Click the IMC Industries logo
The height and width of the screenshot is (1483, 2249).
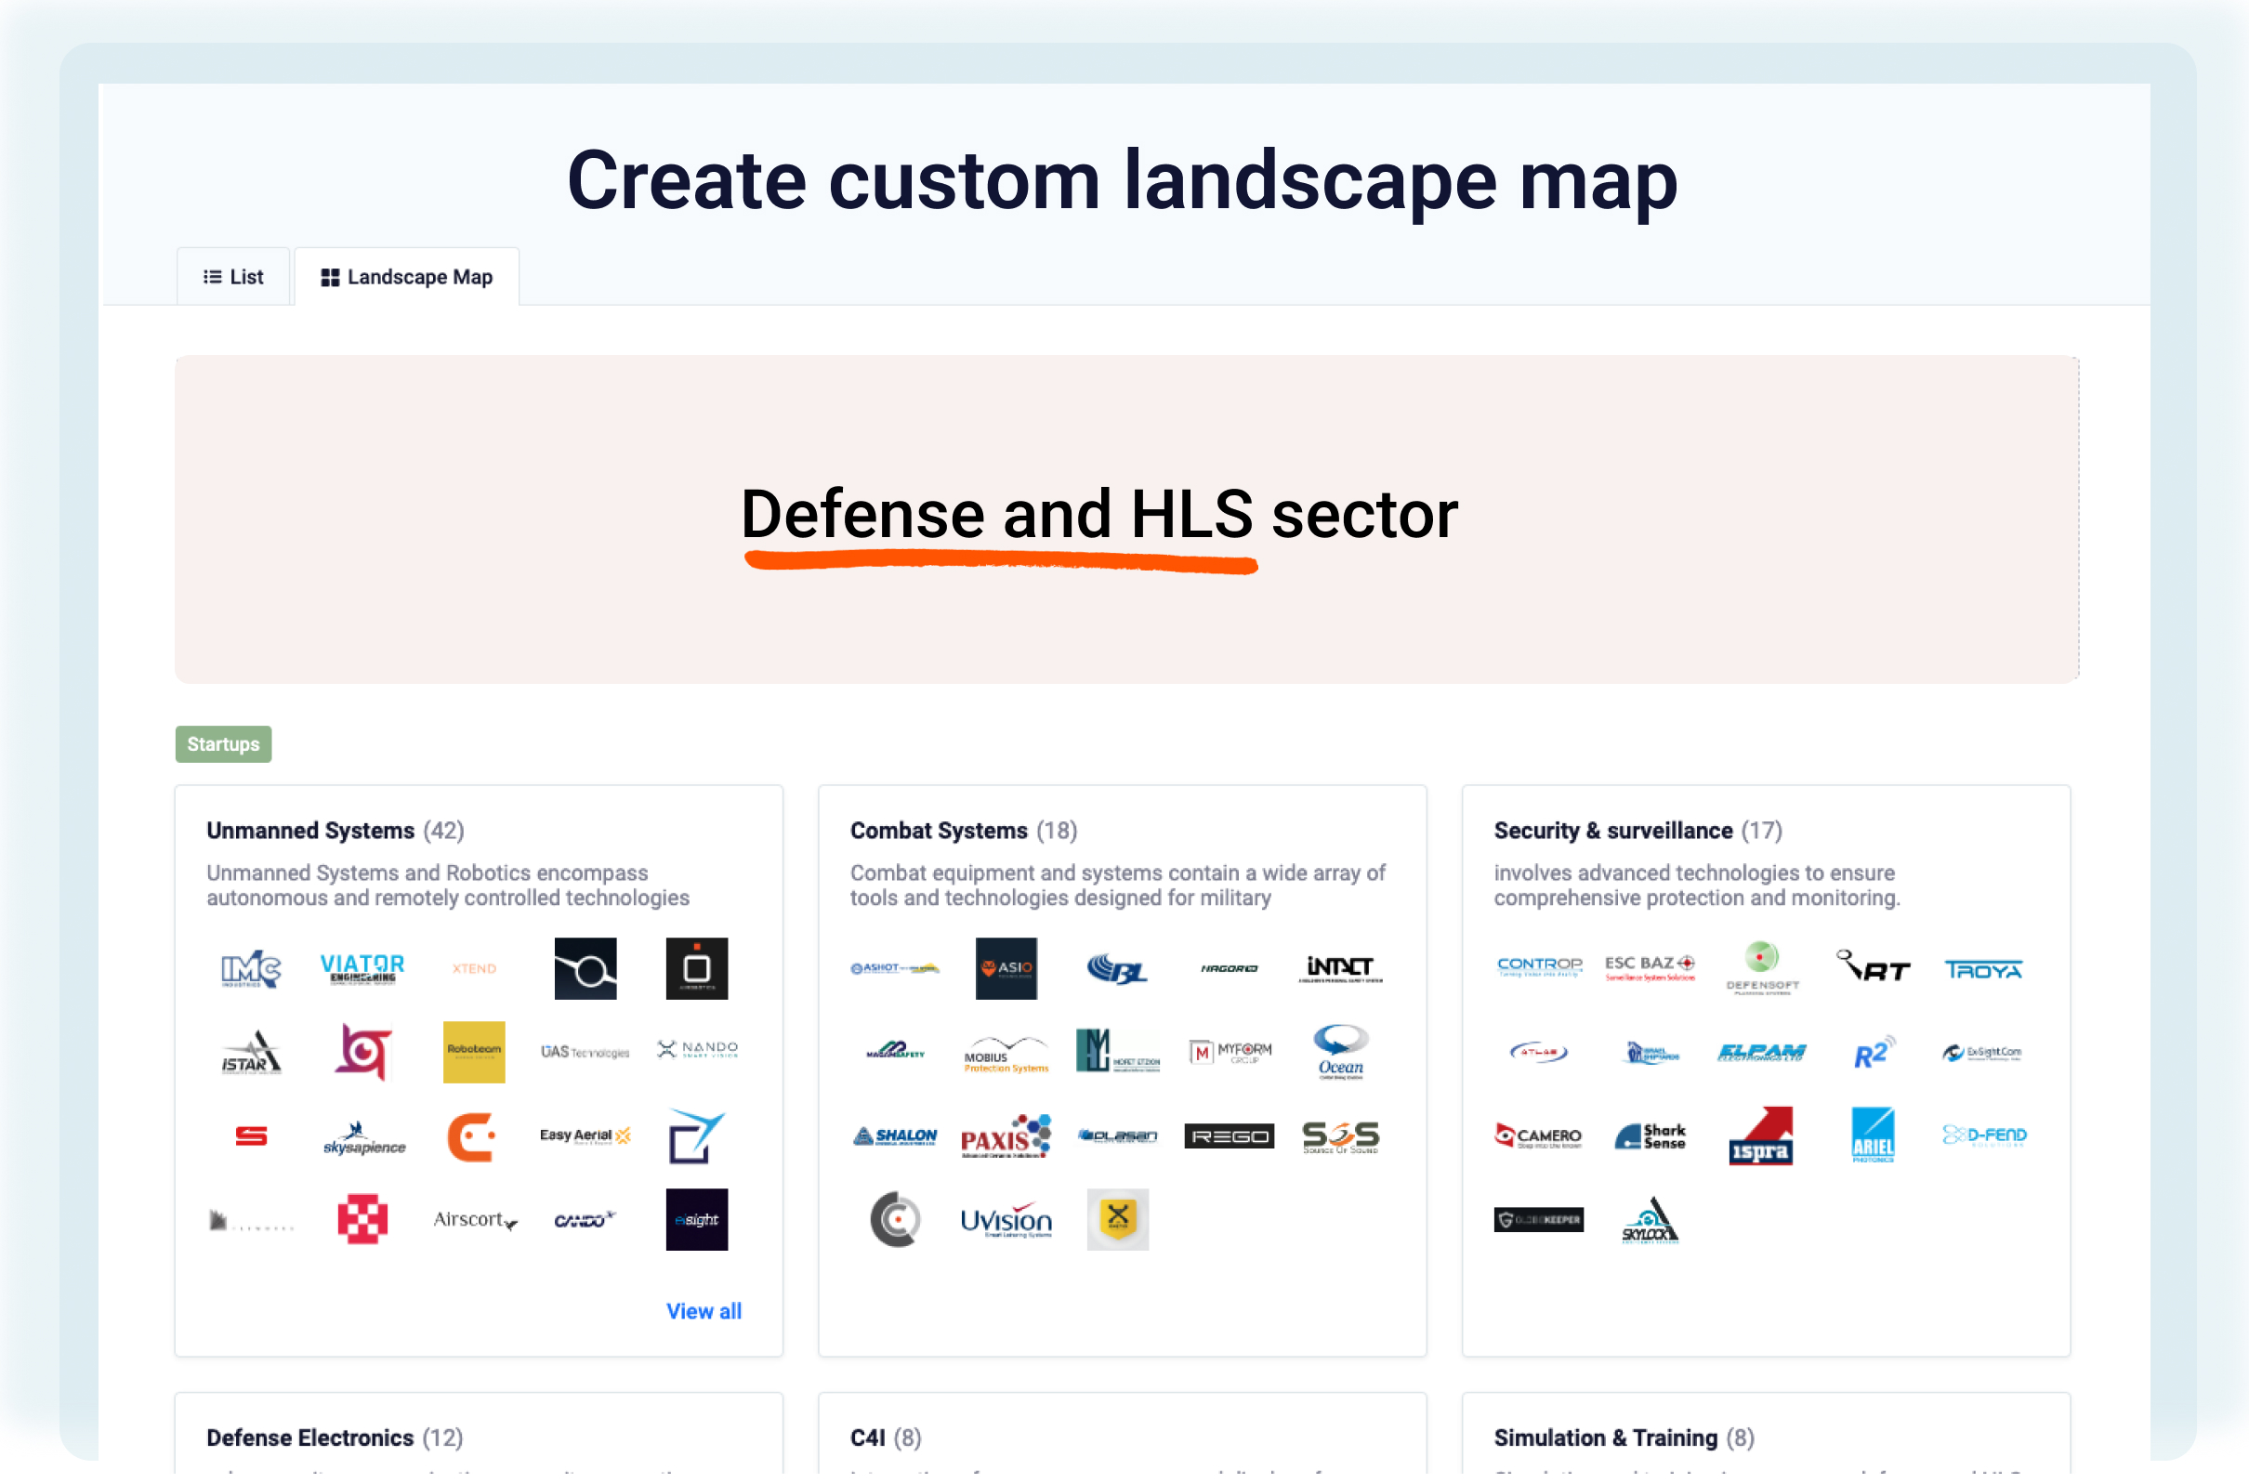point(251,969)
